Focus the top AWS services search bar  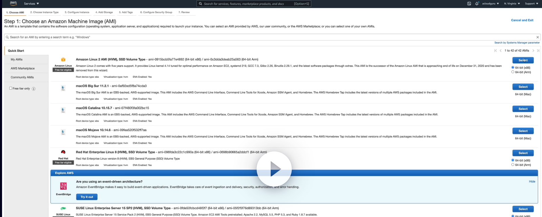click(254, 4)
